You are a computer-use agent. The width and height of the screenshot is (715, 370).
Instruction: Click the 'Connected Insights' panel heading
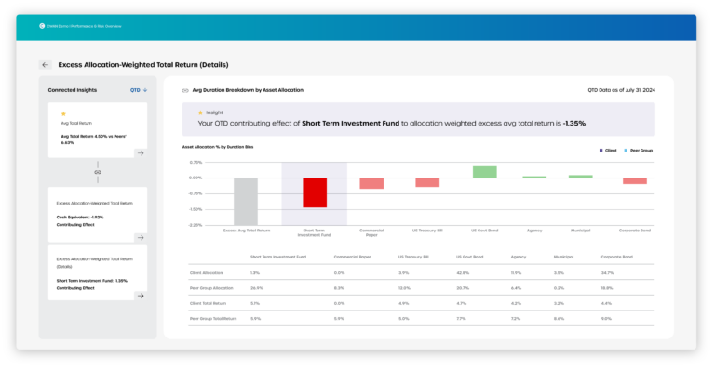pyautogui.click(x=73, y=90)
